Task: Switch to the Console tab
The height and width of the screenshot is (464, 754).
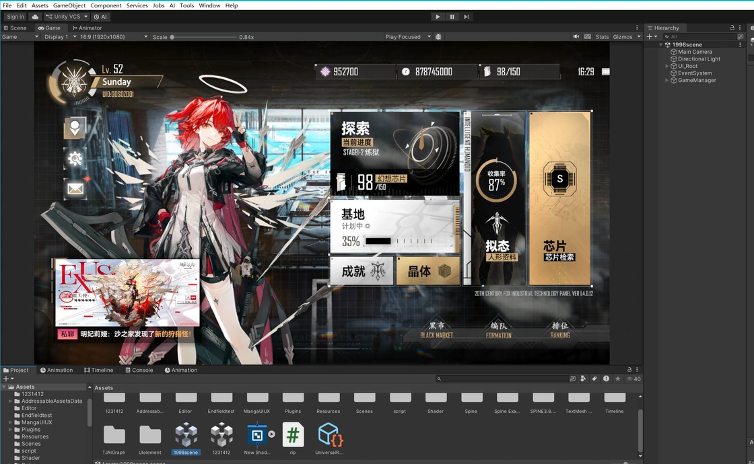Action: click(x=139, y=370)
